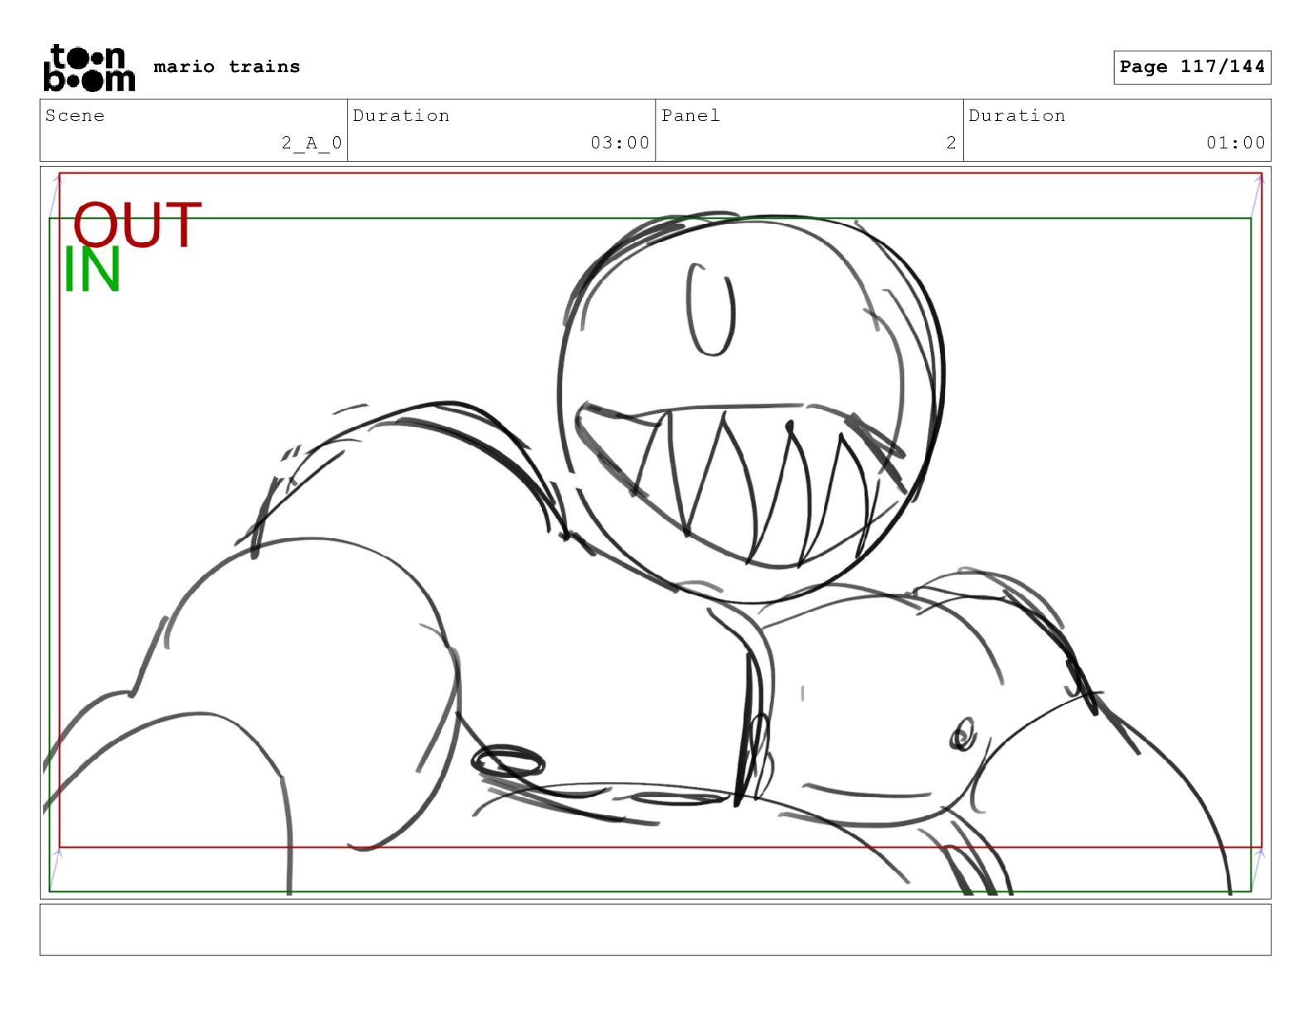The height and width of the screenshot is (1015, 1313).
Task: Select the panel number '2'
Action: (x=952, y=143)
